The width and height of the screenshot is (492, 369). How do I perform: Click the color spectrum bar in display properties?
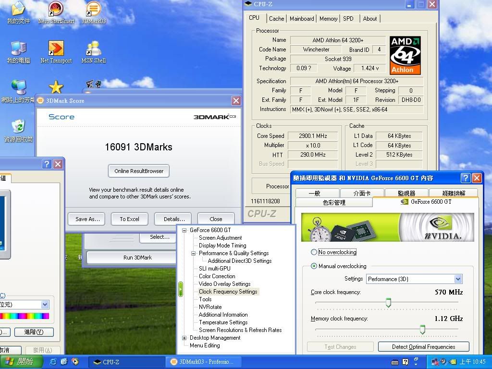(x=25, y=316)
